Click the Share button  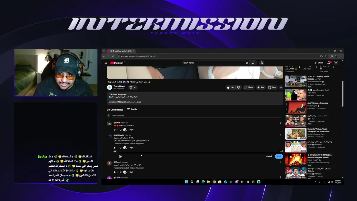pos(249,87)
